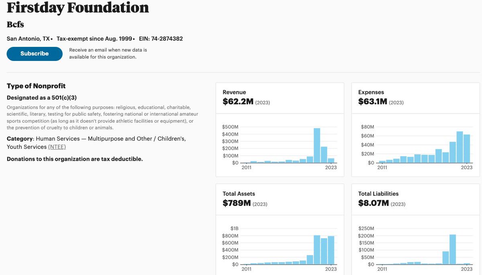Screen dimensions: 482x275
Task: Click the Total Liabilities $8.07M figure
Action: 374,203
